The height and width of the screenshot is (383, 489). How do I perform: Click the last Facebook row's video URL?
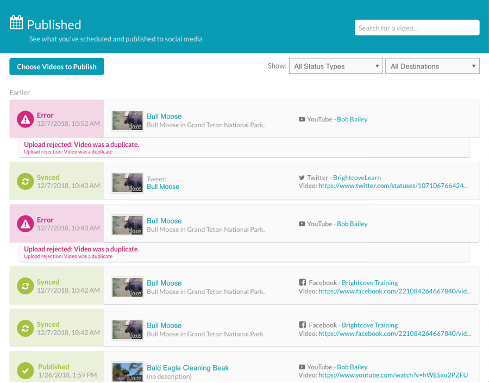tap(394, 333)
